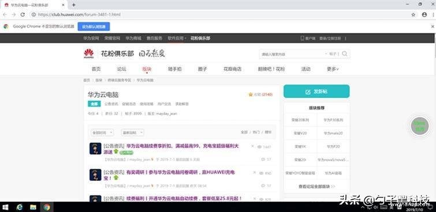This screenshot has width=436, height=212.
Task: Click the round green floating button
Action: [x=420, y=126]
